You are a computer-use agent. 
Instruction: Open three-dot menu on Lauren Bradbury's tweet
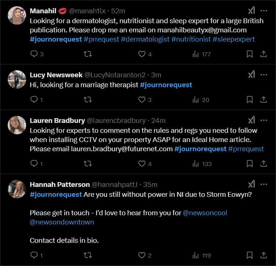[x=264, y=120]
